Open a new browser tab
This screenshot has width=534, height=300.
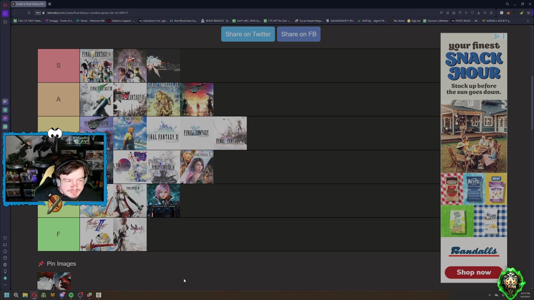pyautogui.click(x=50, y=4)
